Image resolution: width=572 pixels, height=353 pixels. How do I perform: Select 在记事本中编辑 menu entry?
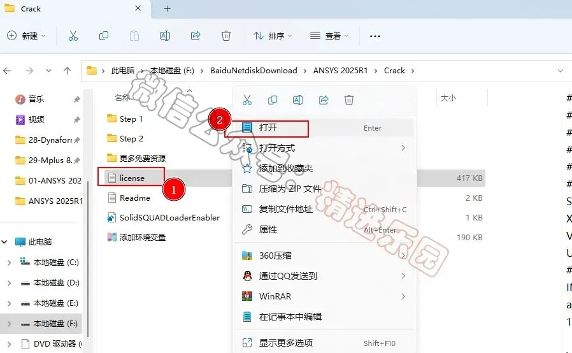324,317
